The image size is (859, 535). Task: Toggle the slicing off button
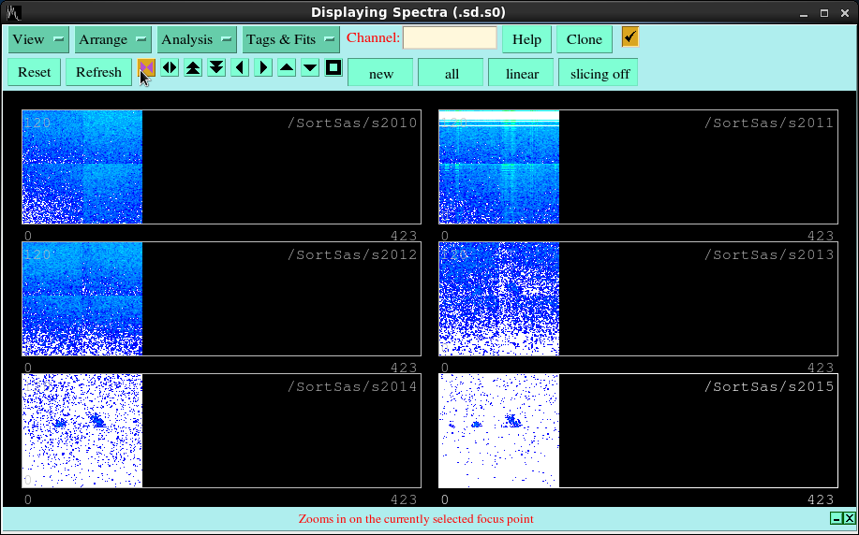pos(598,73)
